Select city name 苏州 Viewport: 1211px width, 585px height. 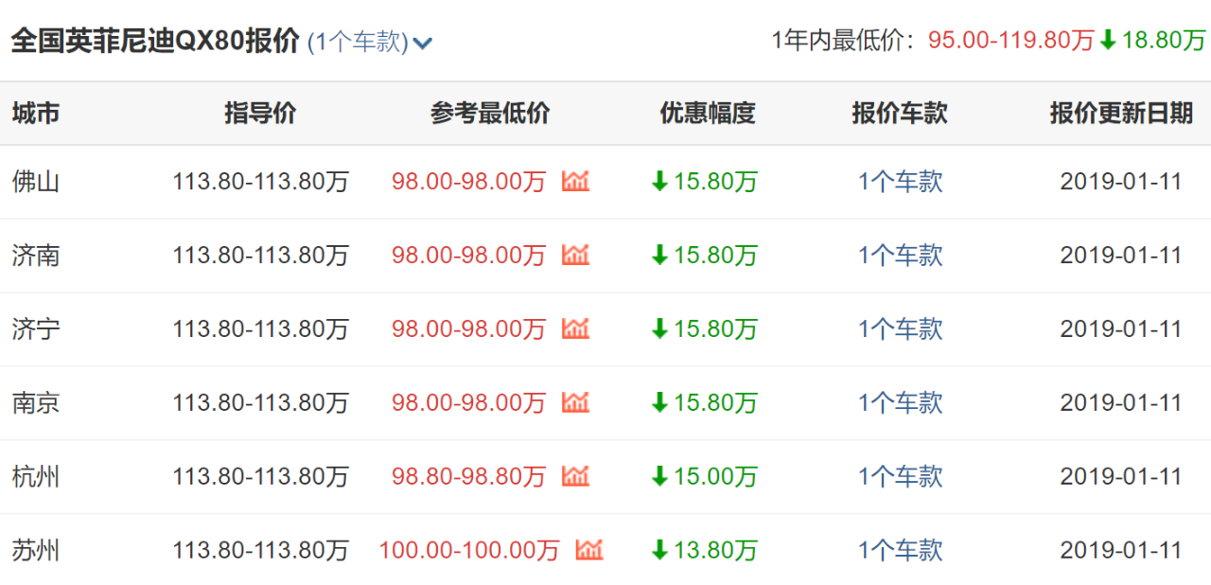[36, 551]
